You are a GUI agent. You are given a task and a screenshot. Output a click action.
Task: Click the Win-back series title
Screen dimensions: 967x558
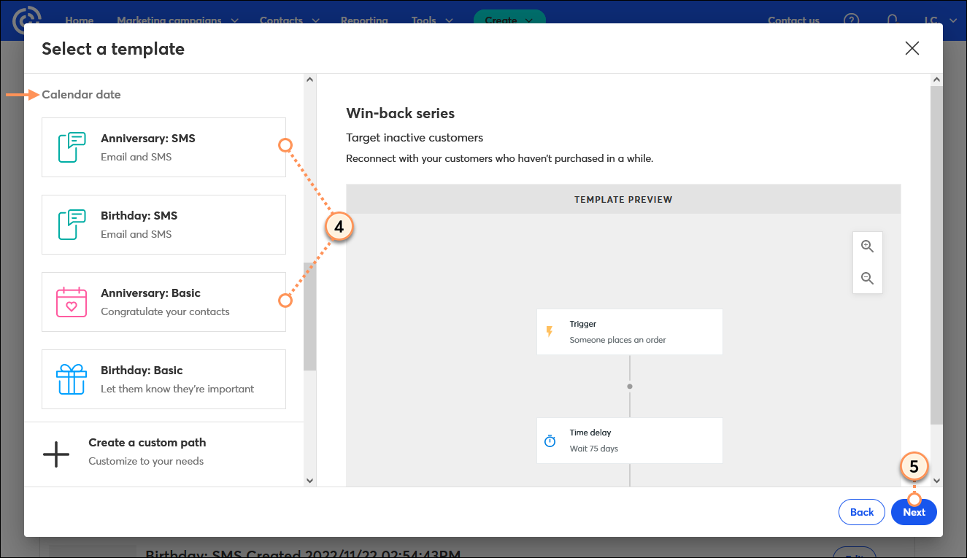pos(400,113)
